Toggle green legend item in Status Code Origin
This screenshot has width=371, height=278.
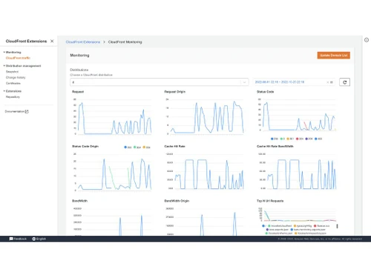pyautogui.click(x=137, y=148)
